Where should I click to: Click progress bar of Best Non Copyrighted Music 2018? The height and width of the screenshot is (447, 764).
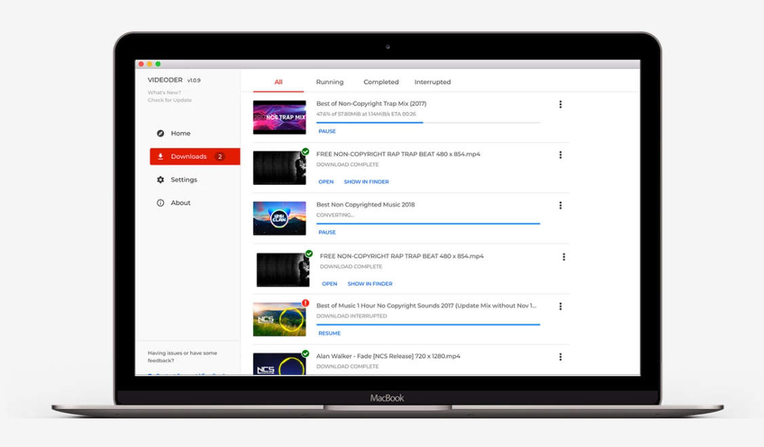pyautogui.click(x=428, y=224)
